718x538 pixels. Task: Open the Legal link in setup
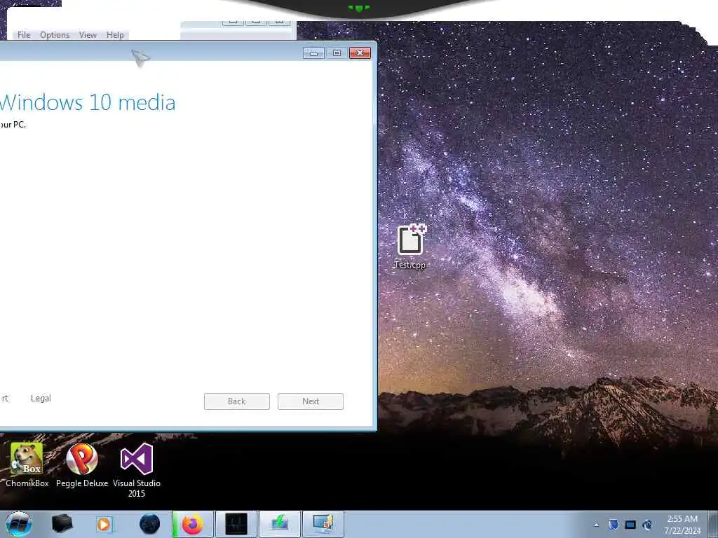(x=41, y=399)
